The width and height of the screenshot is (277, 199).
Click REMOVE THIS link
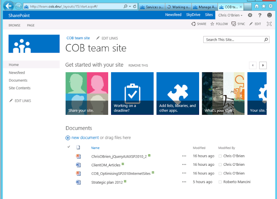(138, 65)
